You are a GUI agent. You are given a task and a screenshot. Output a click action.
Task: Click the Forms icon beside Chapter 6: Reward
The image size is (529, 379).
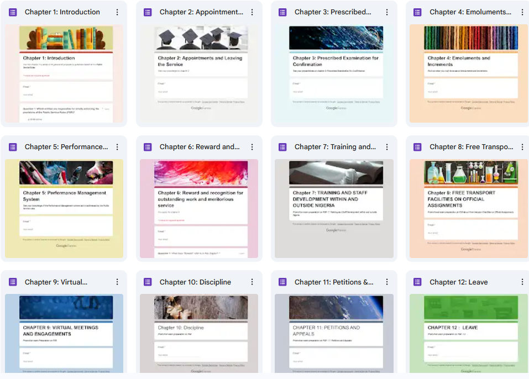click(x=148, y=147)
